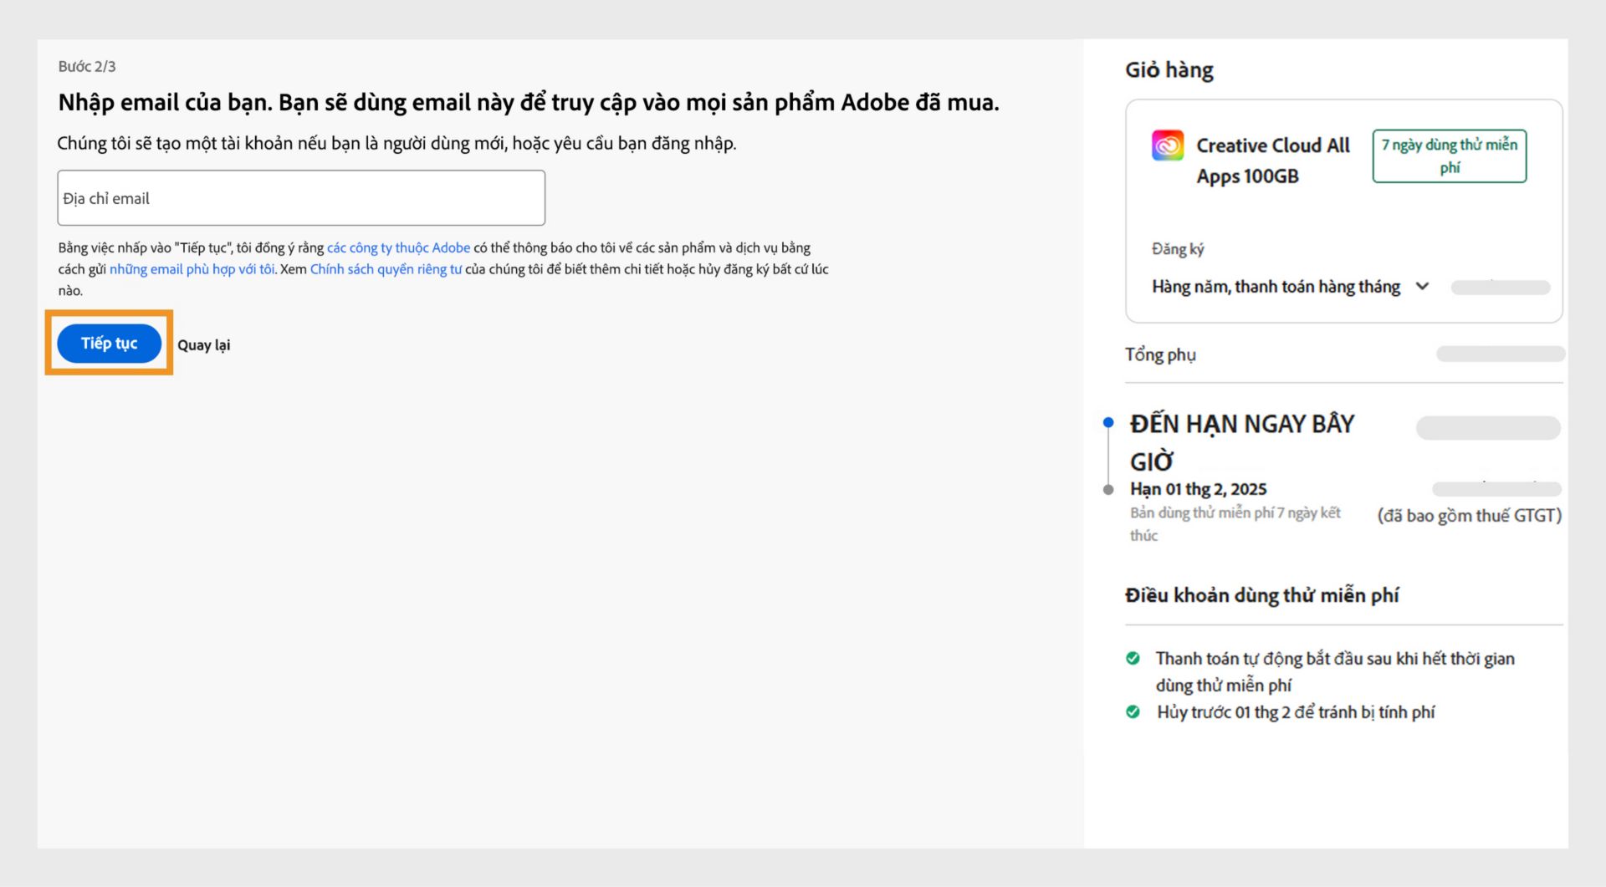Image resolution: width=1606 pixels, height=887 pixels.
Task: Click the Creative Cloud All Apps 100GB title
Action: click(x=1272, y=161)
